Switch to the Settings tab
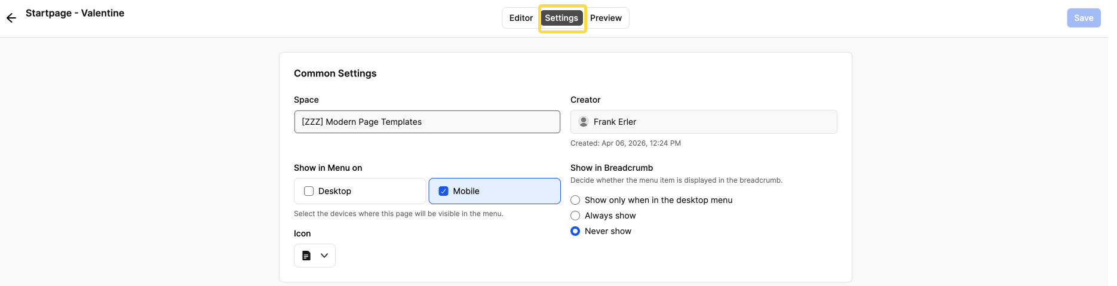Screen dimensions: 1117x286 (x=561, y=18)
